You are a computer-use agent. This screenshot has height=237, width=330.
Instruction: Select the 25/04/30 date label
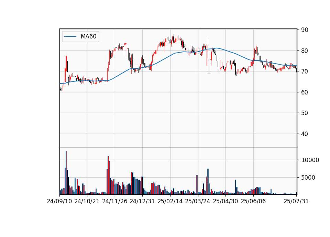coord(225,201)
